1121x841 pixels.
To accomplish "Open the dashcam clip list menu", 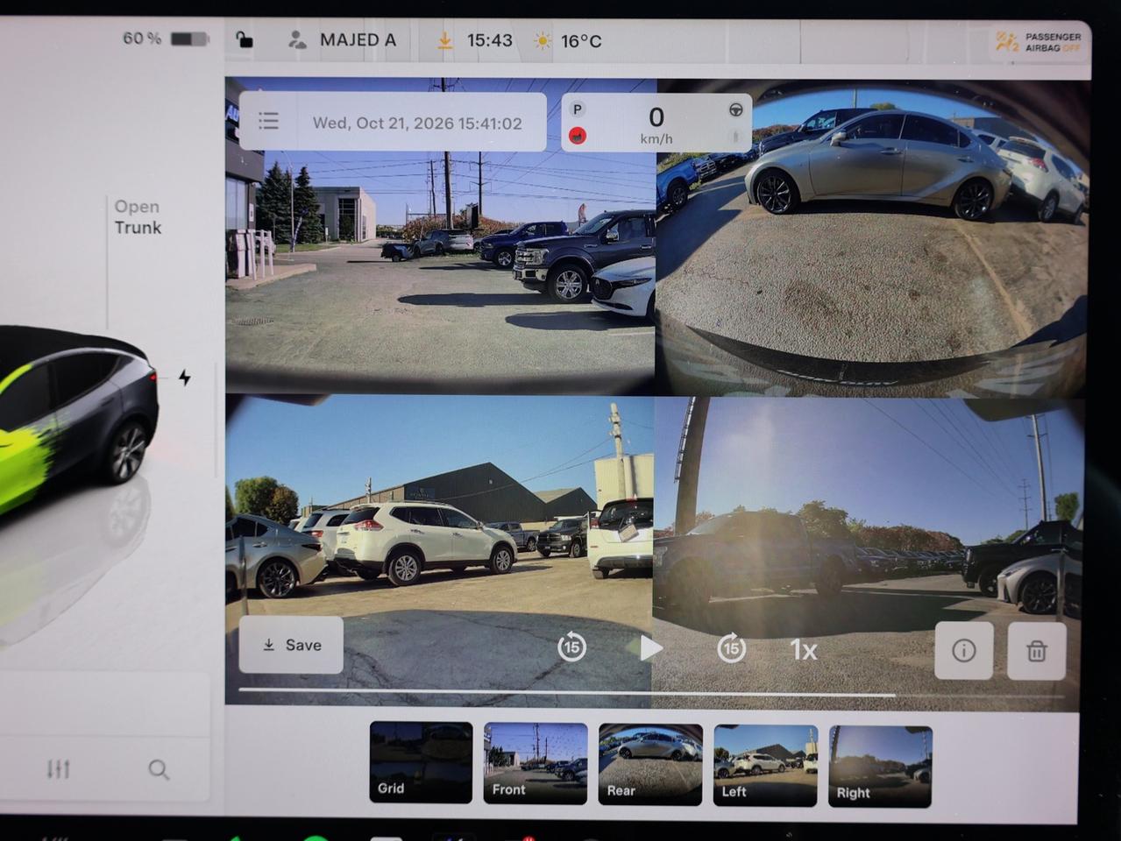I will point(268,121).
